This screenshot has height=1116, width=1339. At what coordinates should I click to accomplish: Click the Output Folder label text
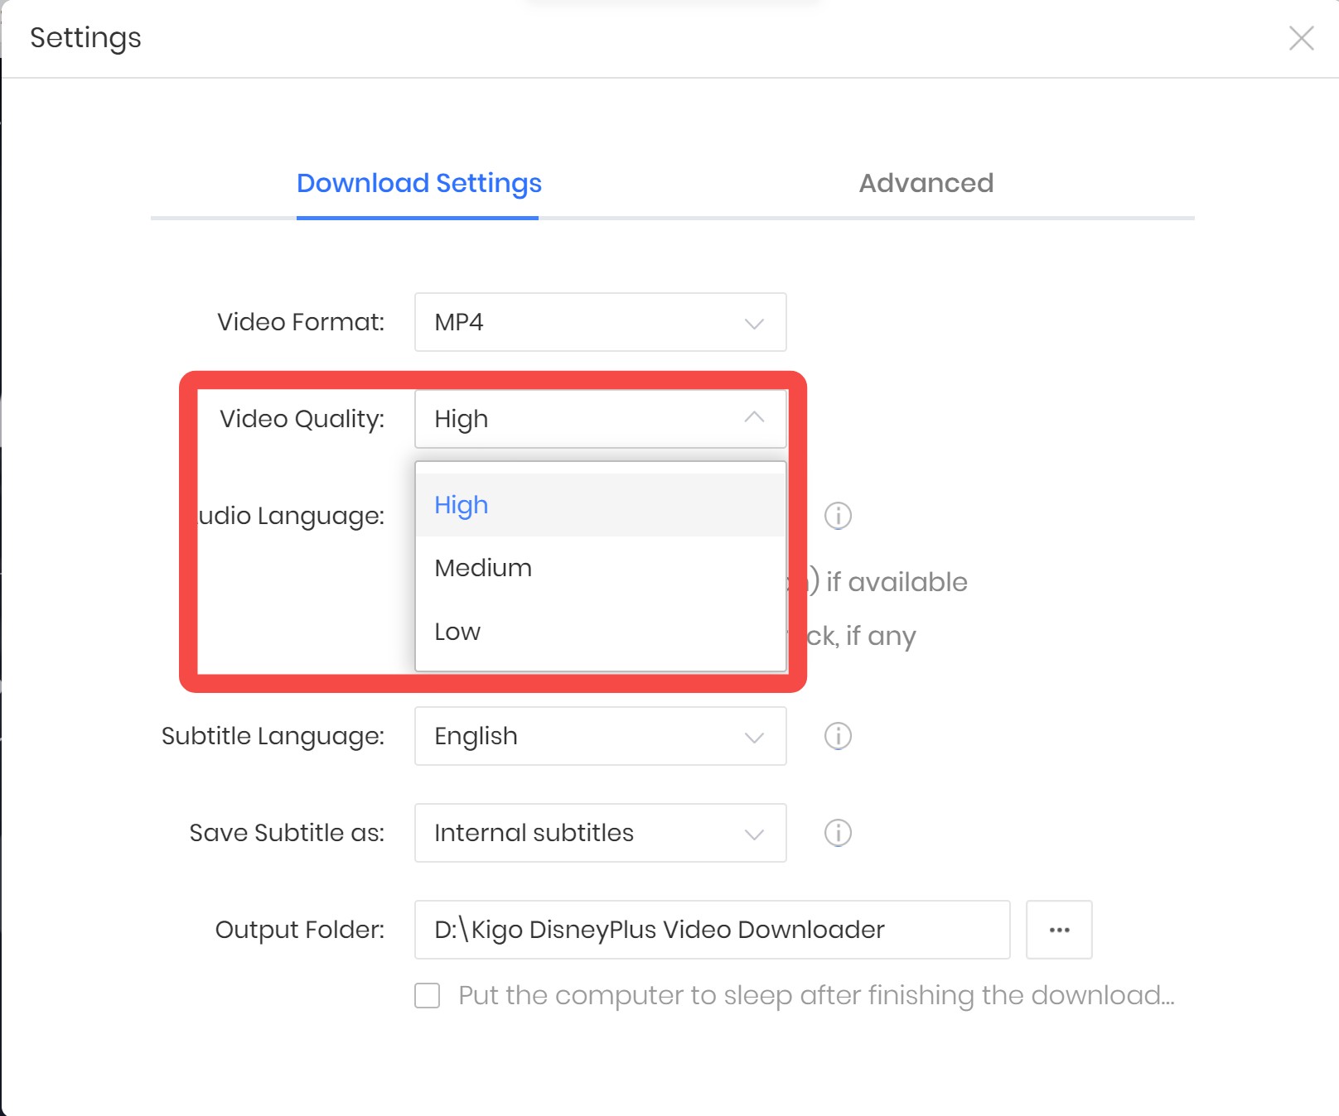(300, 930)
